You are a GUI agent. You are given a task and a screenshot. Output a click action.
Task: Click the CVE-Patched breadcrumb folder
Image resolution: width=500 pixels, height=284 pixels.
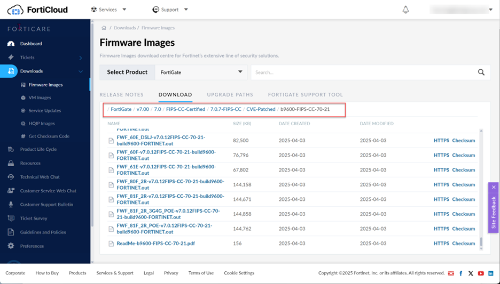point(261,109)
